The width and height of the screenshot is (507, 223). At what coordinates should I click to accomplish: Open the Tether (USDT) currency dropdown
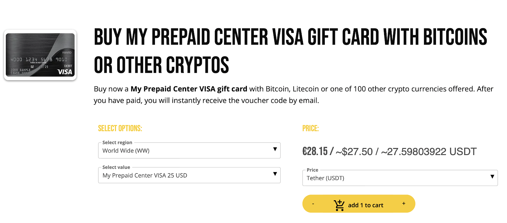[x=393, y=178]
